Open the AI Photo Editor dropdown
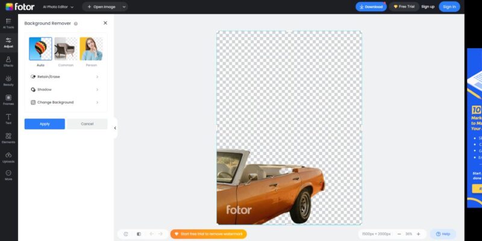The height and width of the screenshot is (241, 482). [58, 7]
